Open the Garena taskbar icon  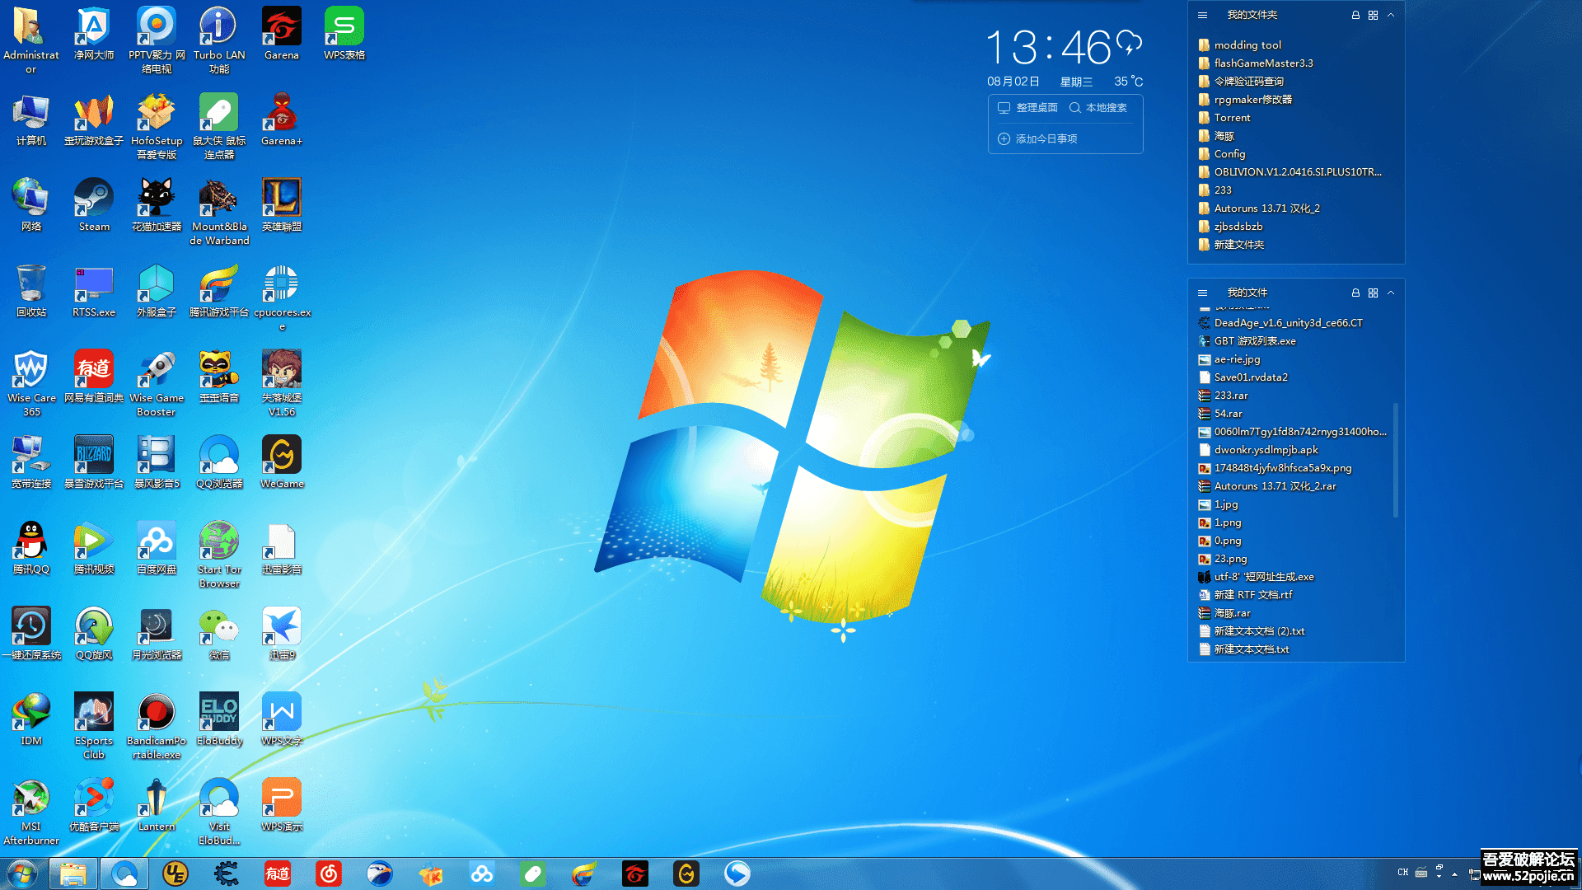[635, 874]
